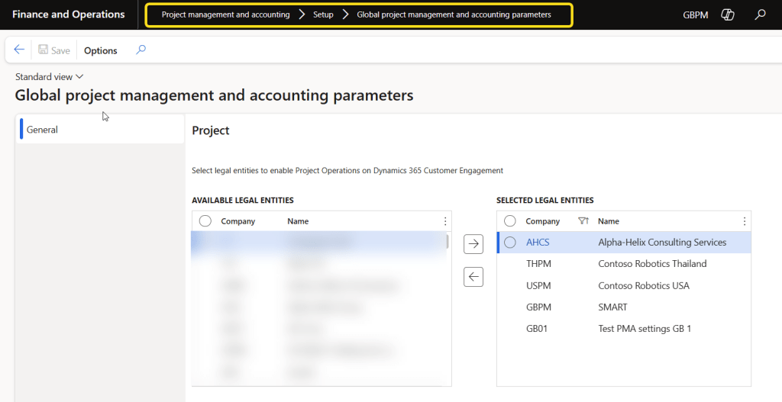
Task: Select all rows in Available legal entities
Action: 205,221
